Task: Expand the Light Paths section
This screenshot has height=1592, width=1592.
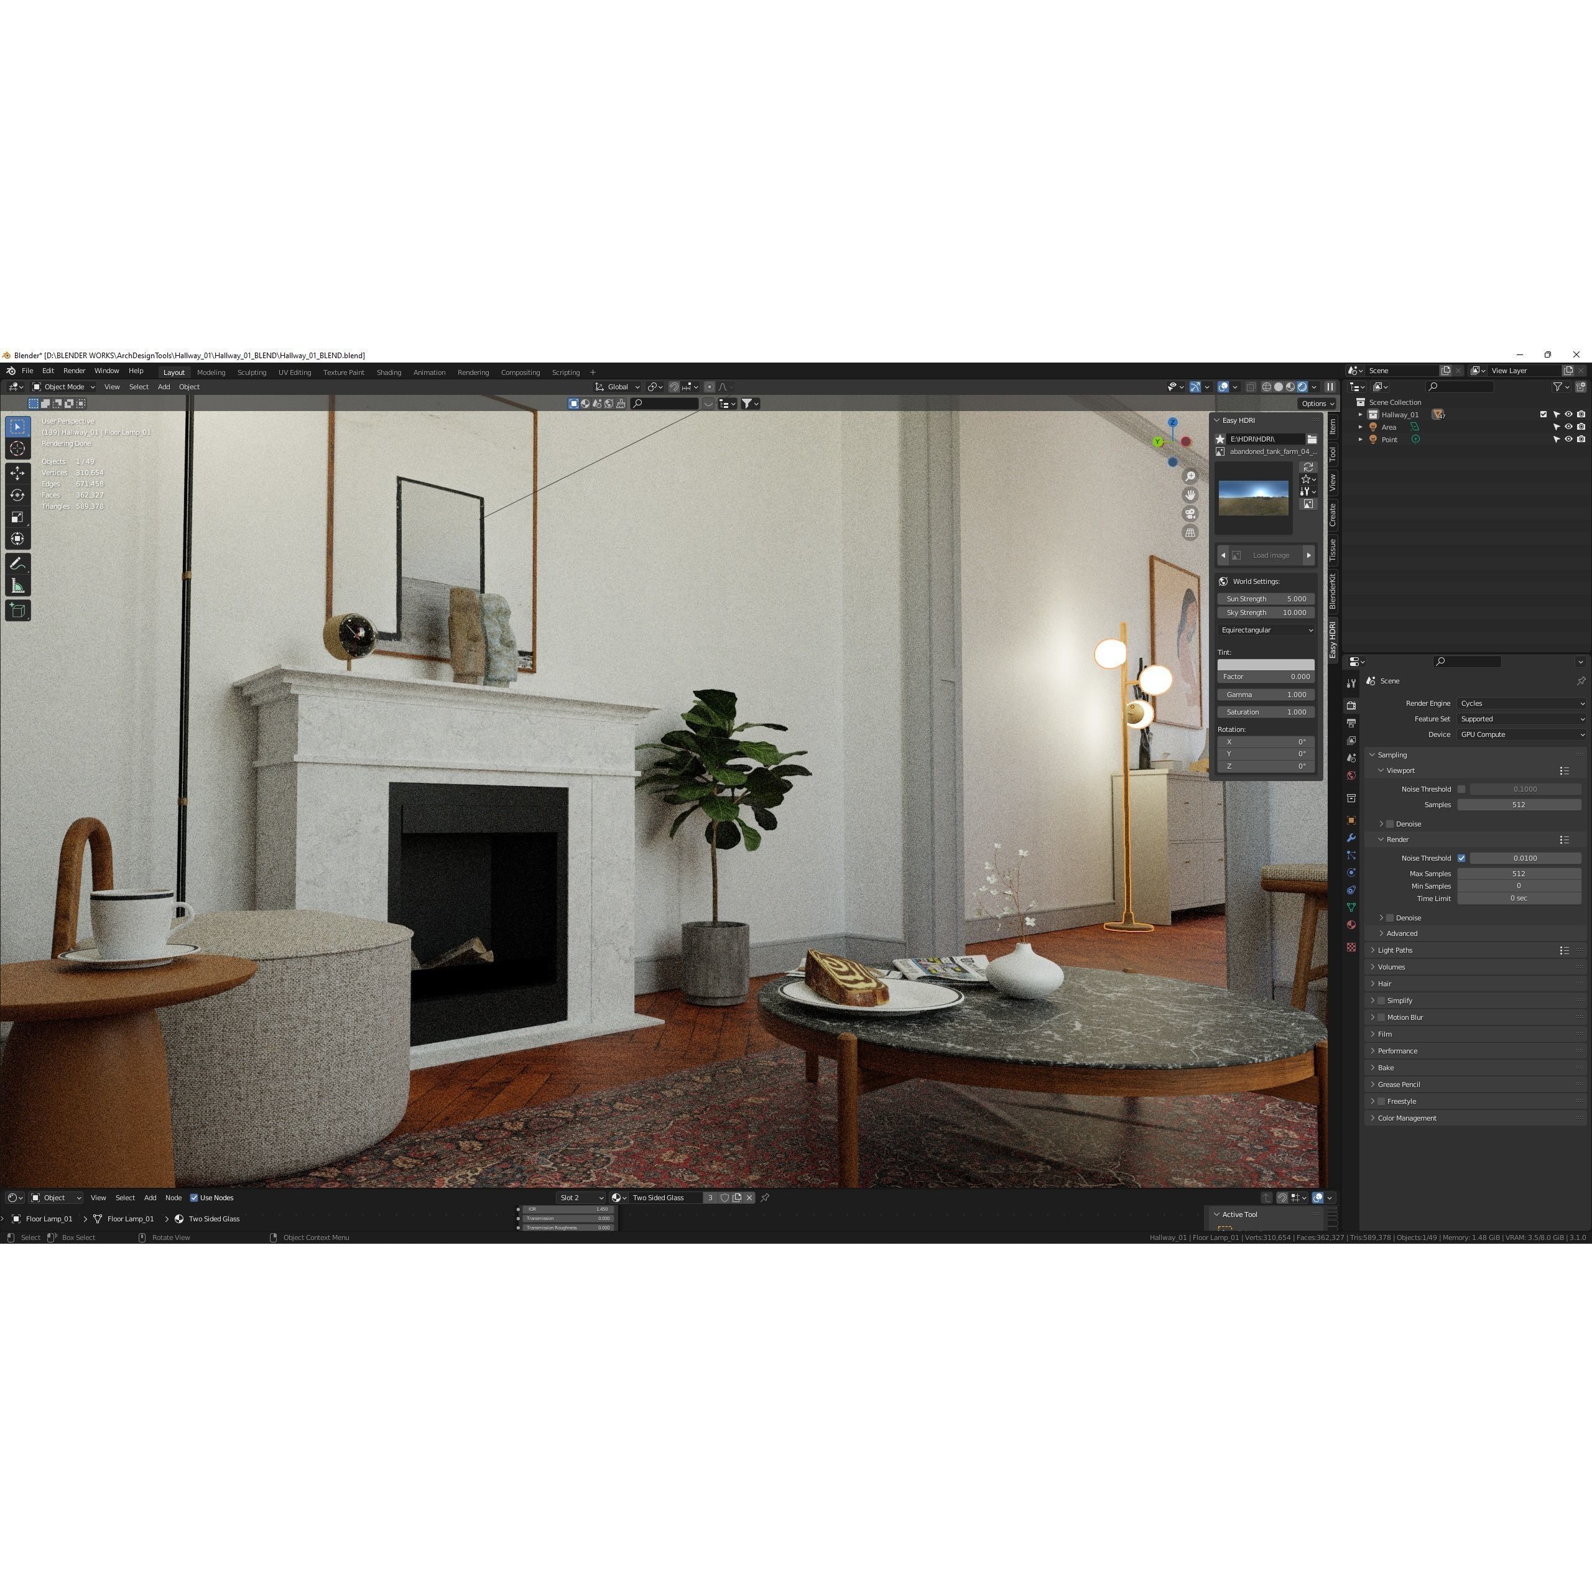Action: point(1395,950)
